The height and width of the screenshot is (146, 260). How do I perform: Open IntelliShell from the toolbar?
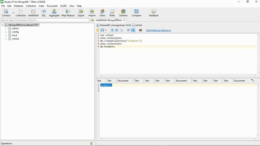point(33,13)
